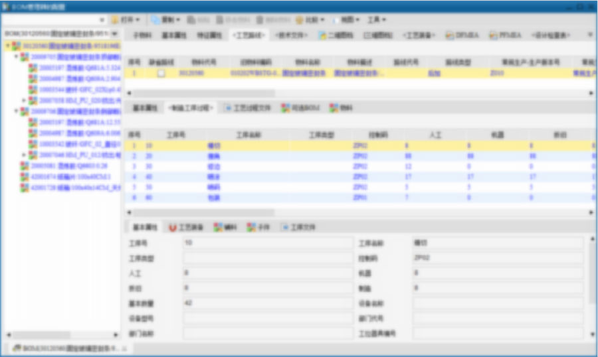Viewport: 598px width, 357px height.
Task: Click the 辅料 tab icon
Action: click(218, 228)
